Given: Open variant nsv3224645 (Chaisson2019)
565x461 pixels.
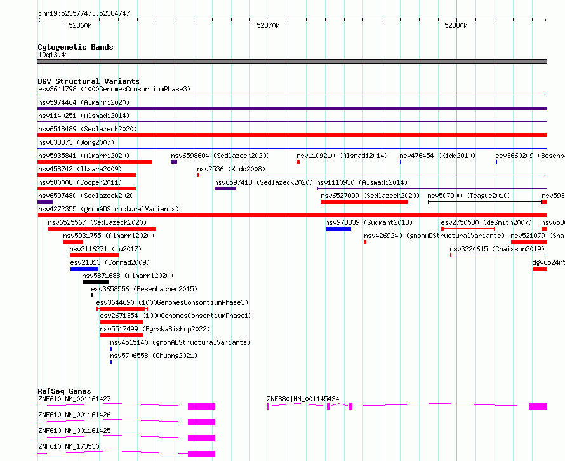Looking at the screenshot, I should click(x=497, y=249).
